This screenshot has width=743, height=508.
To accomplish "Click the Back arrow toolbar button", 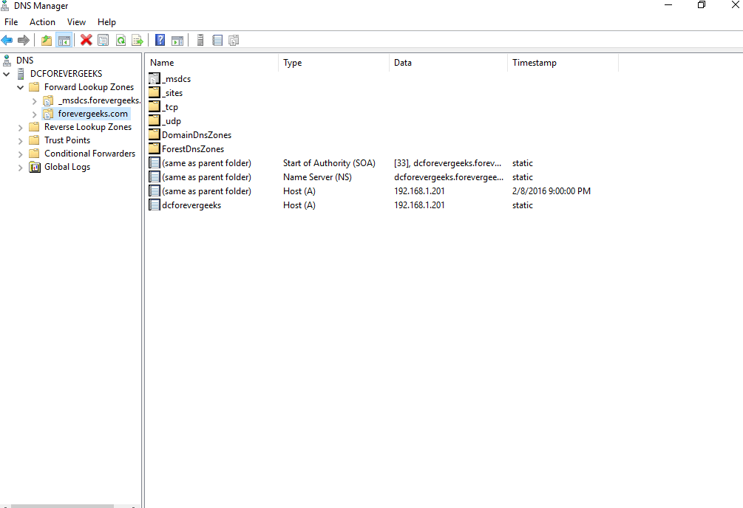I will click(x=7, y=41).
